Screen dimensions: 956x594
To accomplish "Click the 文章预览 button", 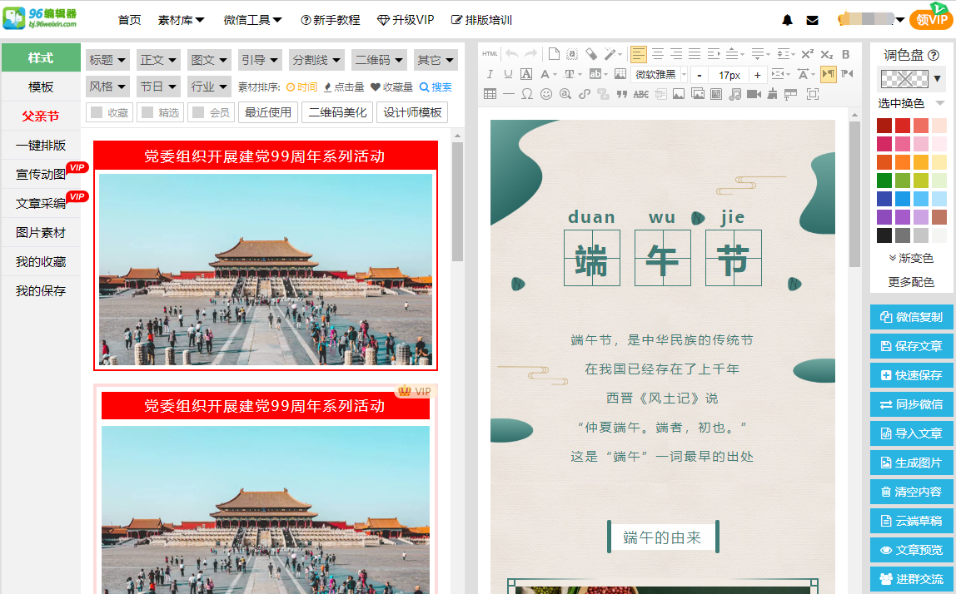I will coord(910,550).
